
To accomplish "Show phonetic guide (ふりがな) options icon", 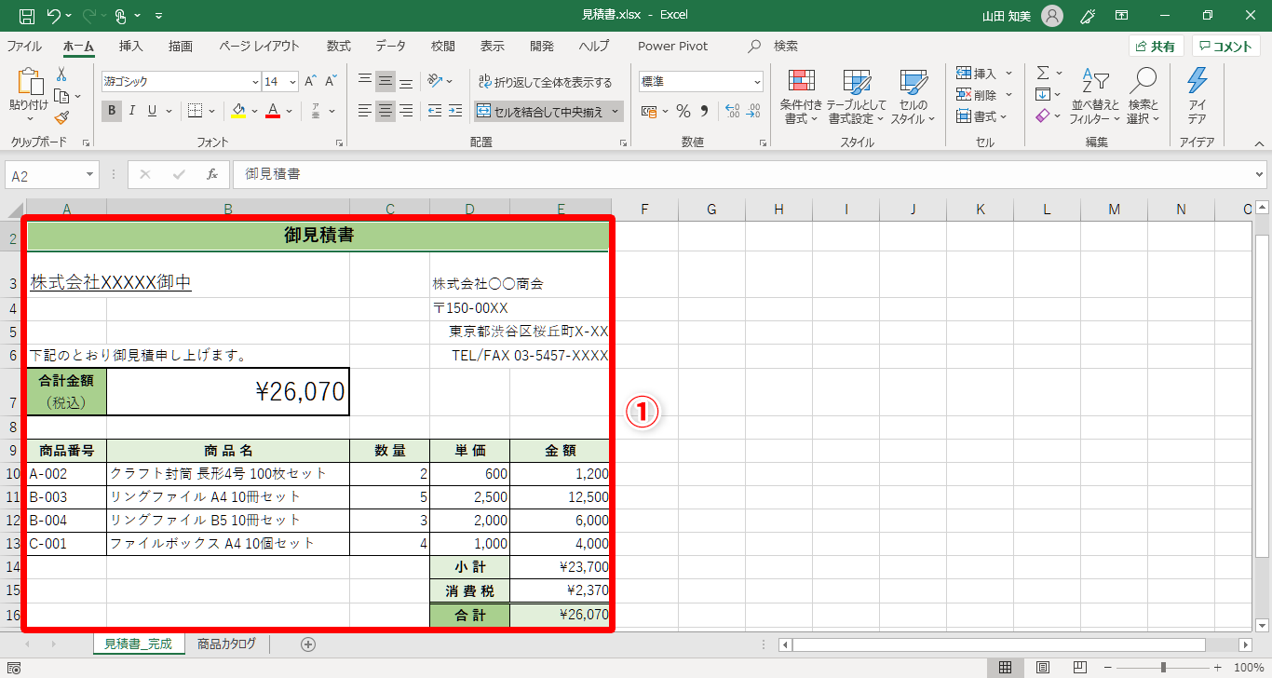I will coord(316,111).
